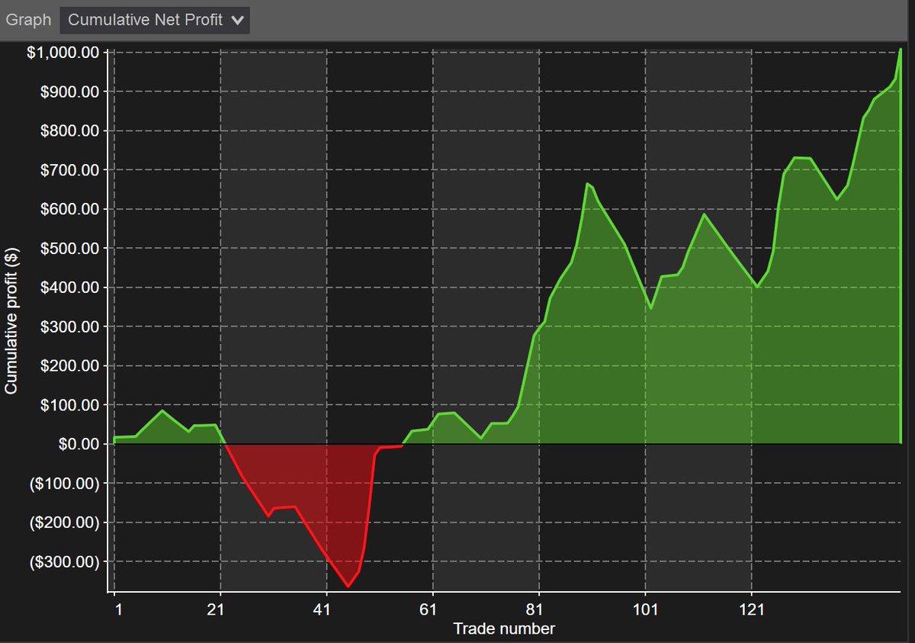Click the 'Trade number' axis title

coord(504,629)
